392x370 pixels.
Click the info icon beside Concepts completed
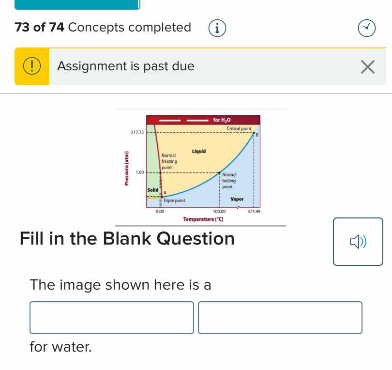coord(217,28)
